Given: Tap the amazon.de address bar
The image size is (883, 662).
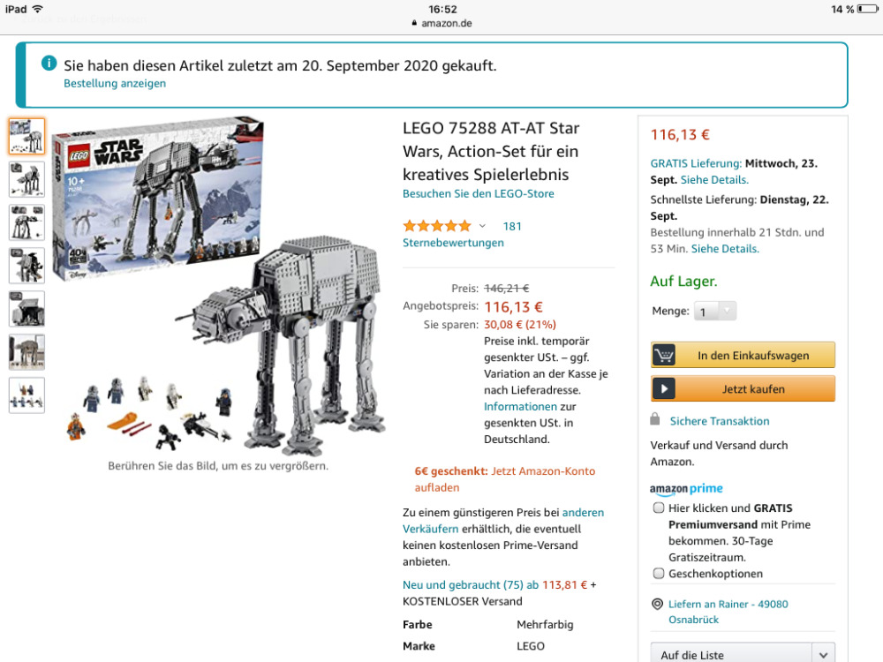Looking at the screenshot, I should (442, 23).
